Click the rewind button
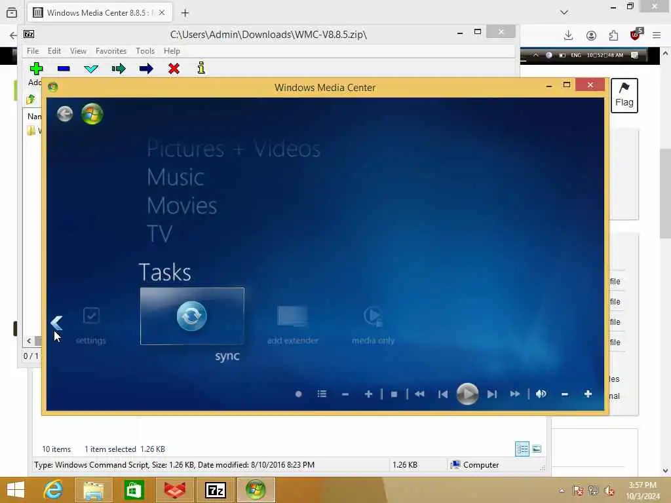 click(419, 394)
